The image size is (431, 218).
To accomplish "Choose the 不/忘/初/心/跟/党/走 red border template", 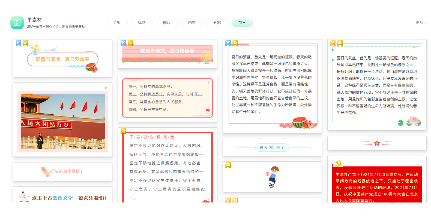I will pos(167,165).
